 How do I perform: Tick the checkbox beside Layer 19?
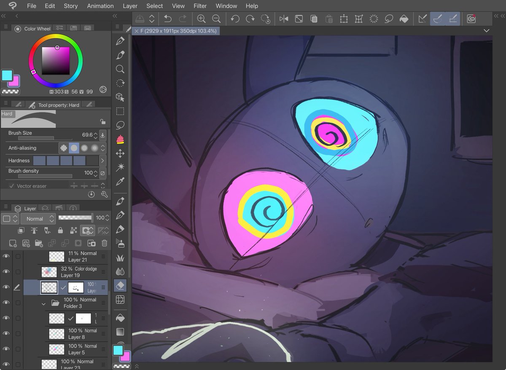pos(18,272)
